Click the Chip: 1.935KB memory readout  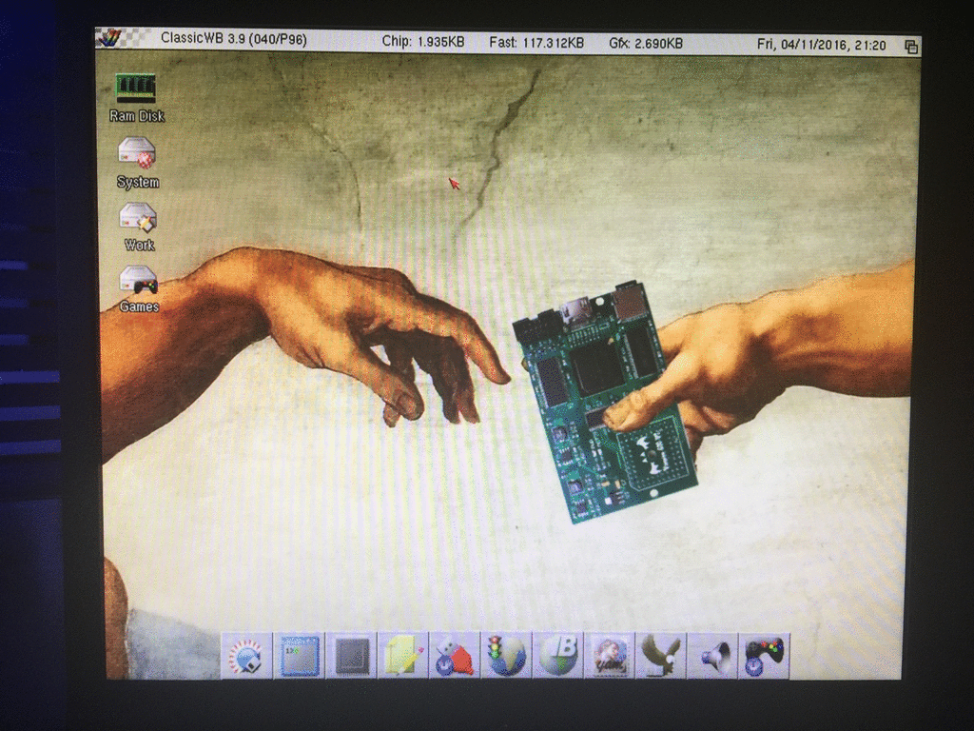423,42
